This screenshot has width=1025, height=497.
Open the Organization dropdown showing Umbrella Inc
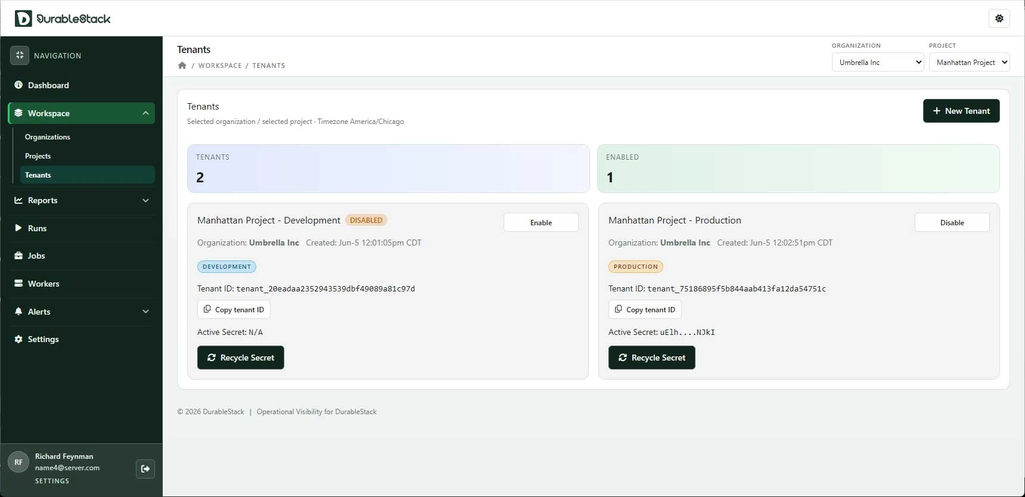pos(878,62)
